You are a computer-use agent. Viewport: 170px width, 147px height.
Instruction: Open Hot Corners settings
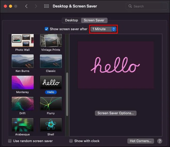(140, 141)
